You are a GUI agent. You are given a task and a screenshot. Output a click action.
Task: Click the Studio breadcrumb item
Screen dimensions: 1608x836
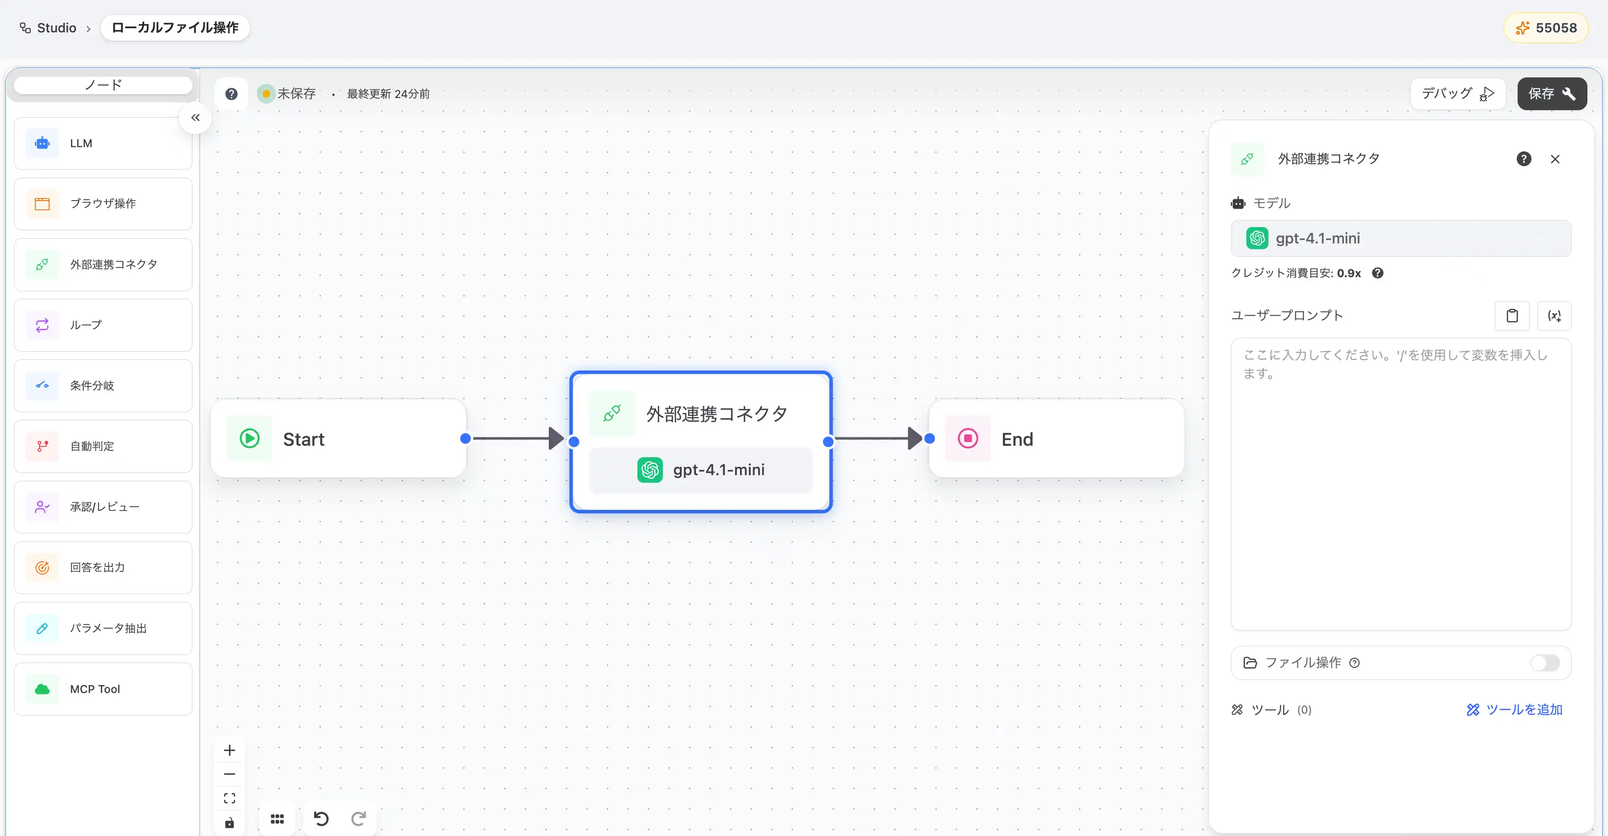pyautogui.click(x=56, y=27)
